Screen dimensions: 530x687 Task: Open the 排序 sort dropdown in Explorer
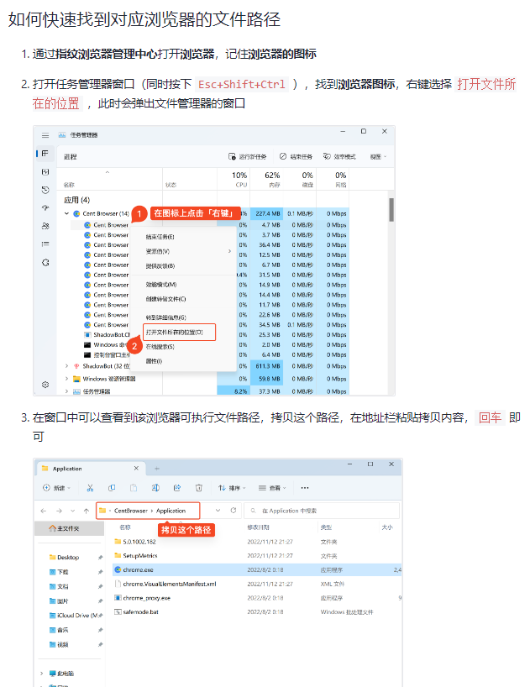coord(231,487)
